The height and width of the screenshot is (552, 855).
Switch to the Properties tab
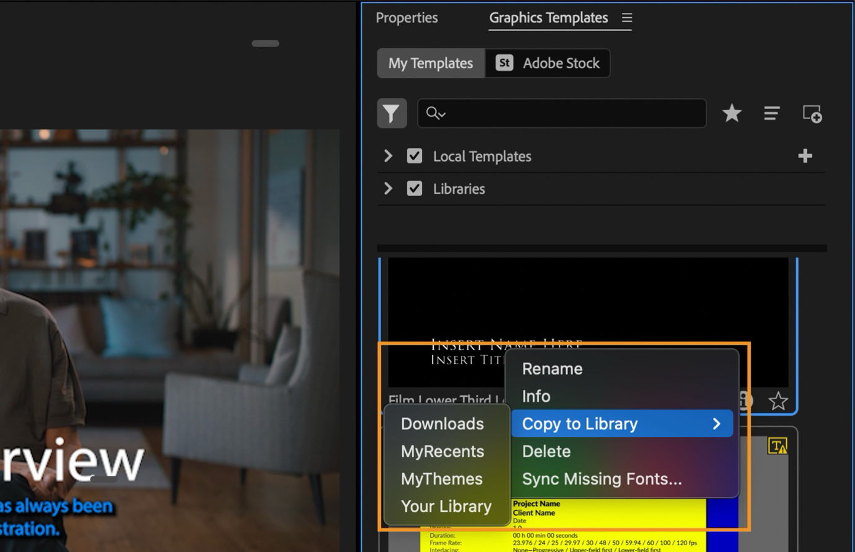(406, 17)
